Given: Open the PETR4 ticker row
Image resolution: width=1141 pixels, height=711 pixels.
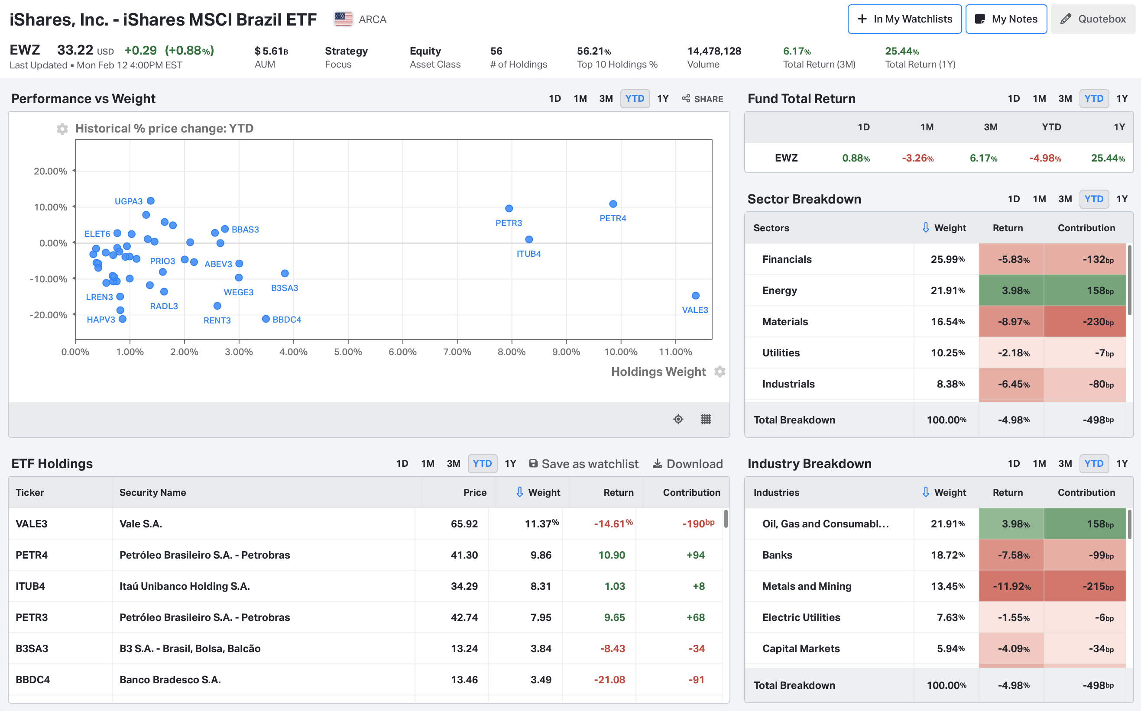Looking at the screenshot, I should tap(366, 555).
